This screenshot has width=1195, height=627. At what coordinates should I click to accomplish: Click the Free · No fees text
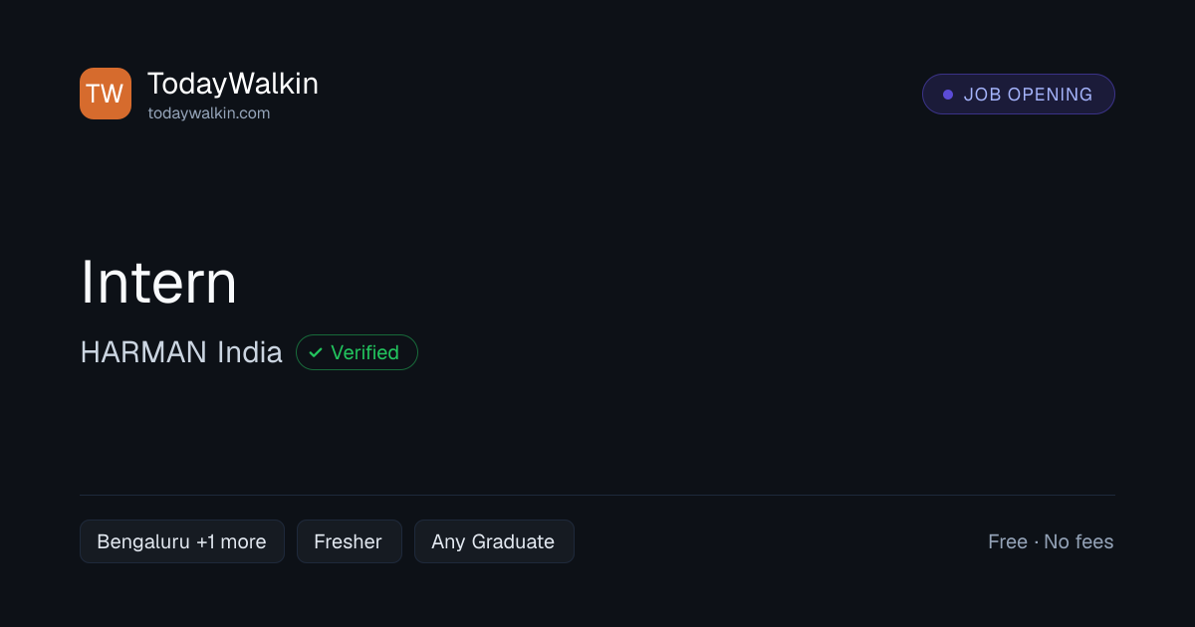pyautogui.click(x=1051, y=541)
